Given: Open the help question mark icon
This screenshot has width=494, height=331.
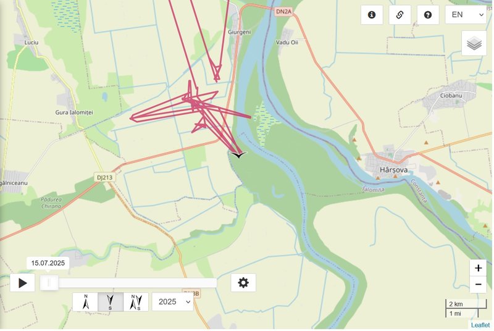Looking at the screenshot, I should [428, 15].
